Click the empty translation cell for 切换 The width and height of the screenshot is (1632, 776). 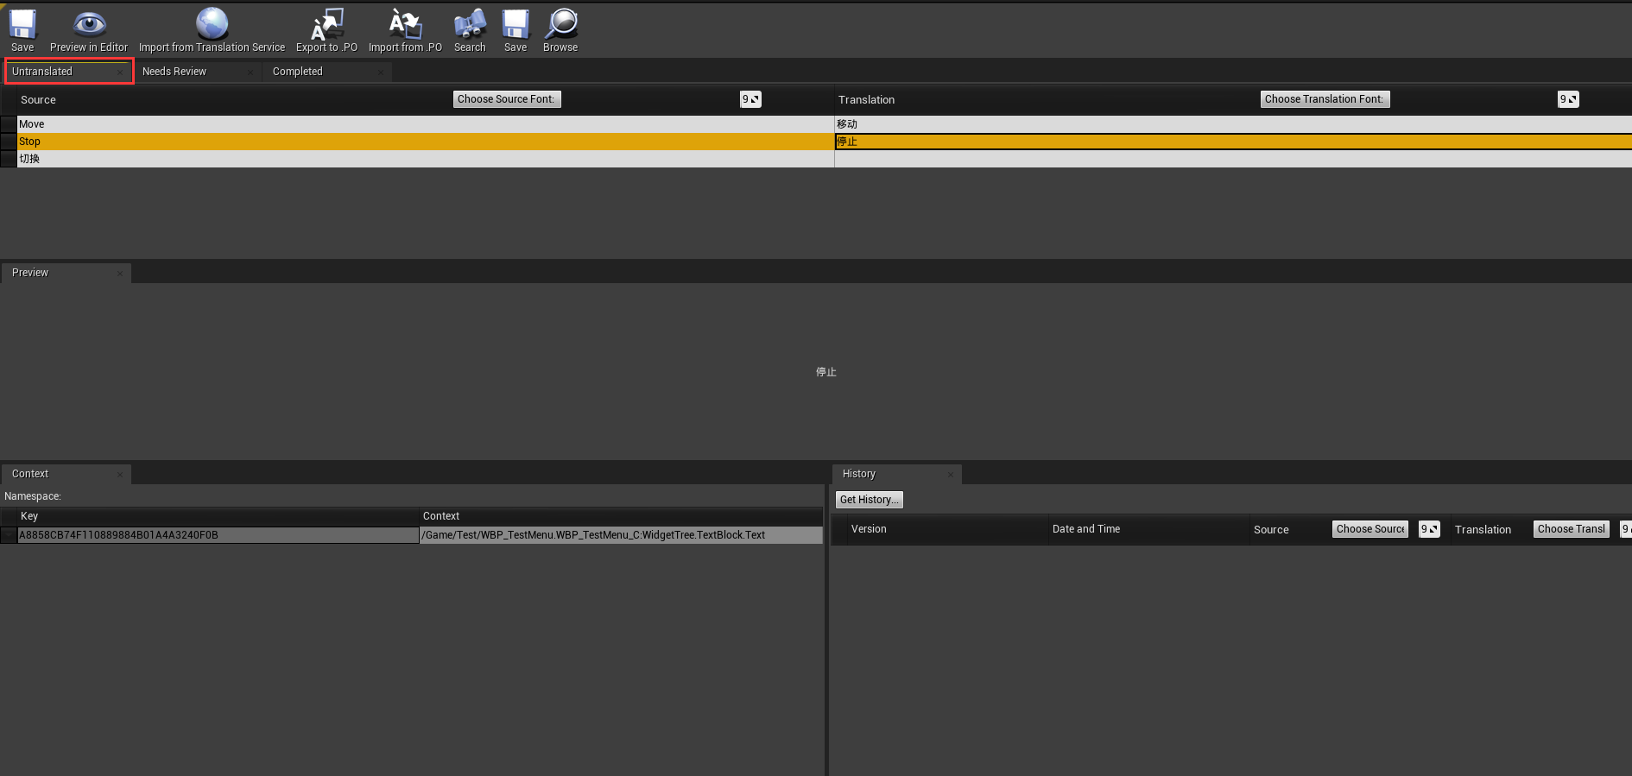pyautogui.click(x=1233, y=159)
